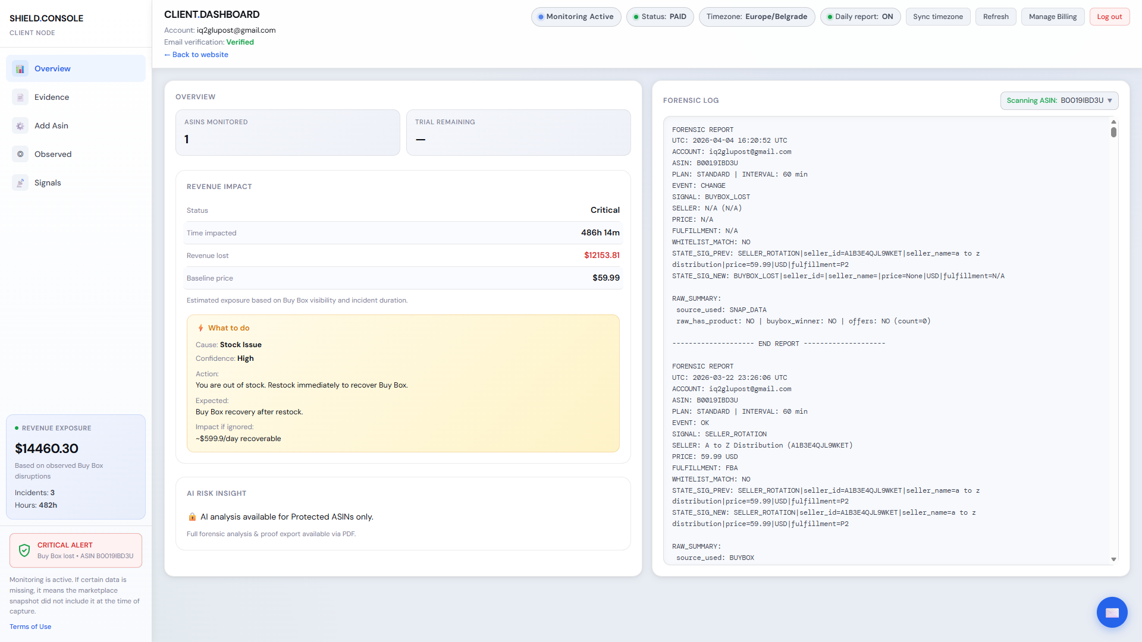Screen dimensions: 1142x642
Task: Click the Manage Billing button
Action: [x=1053, y=17]
